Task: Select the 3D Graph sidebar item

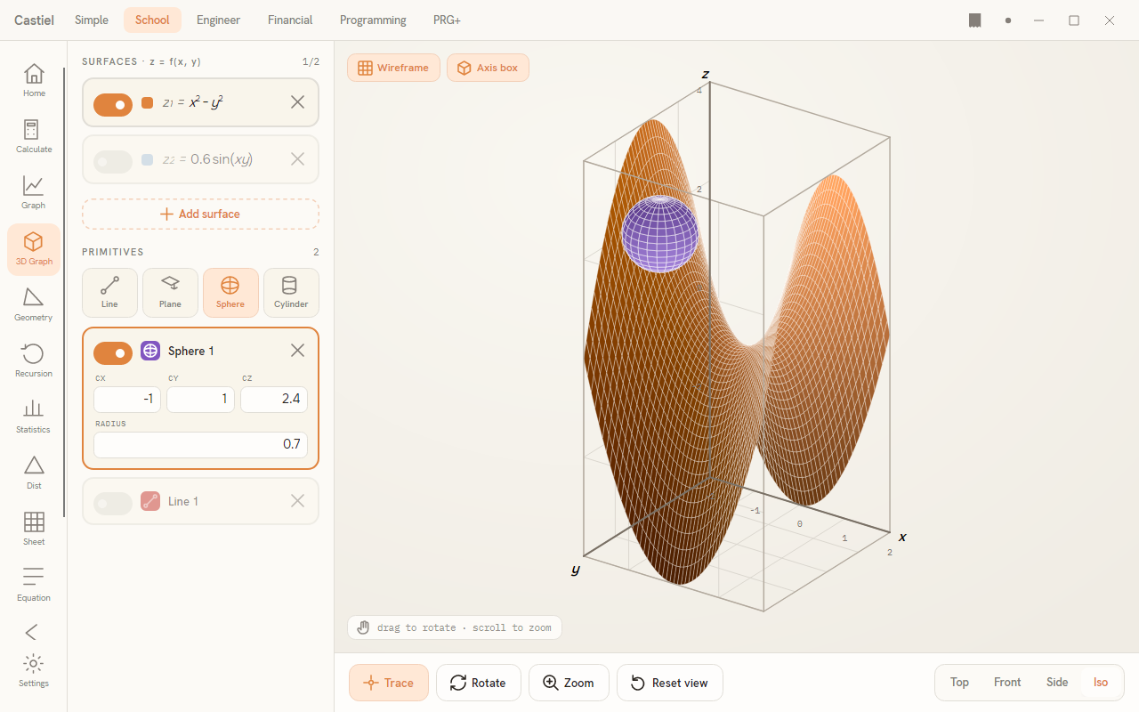Action: tap(34, 249)
